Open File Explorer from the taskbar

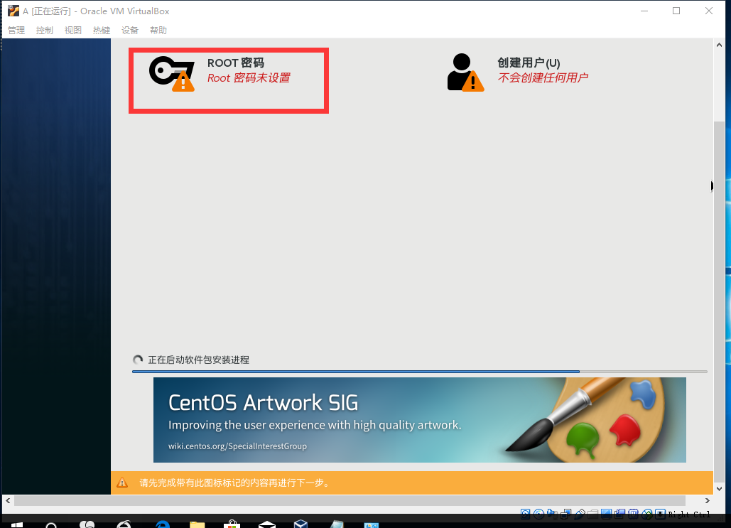point(197,524)
